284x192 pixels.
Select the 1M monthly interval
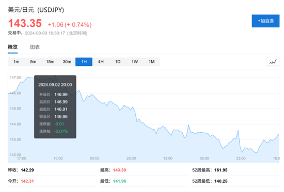click(152, 62)
